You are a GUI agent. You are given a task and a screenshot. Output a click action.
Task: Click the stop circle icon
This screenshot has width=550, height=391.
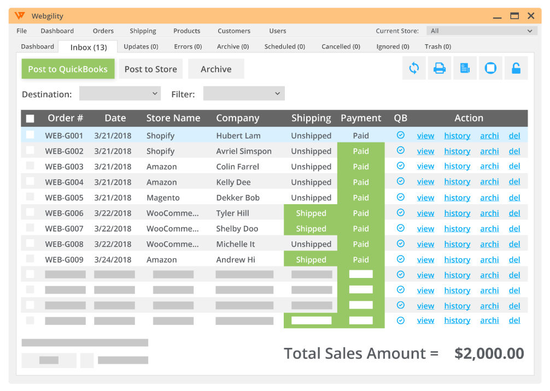(x=490, y=68)
